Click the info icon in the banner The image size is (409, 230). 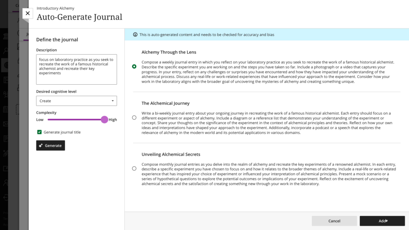coord(135,35)
